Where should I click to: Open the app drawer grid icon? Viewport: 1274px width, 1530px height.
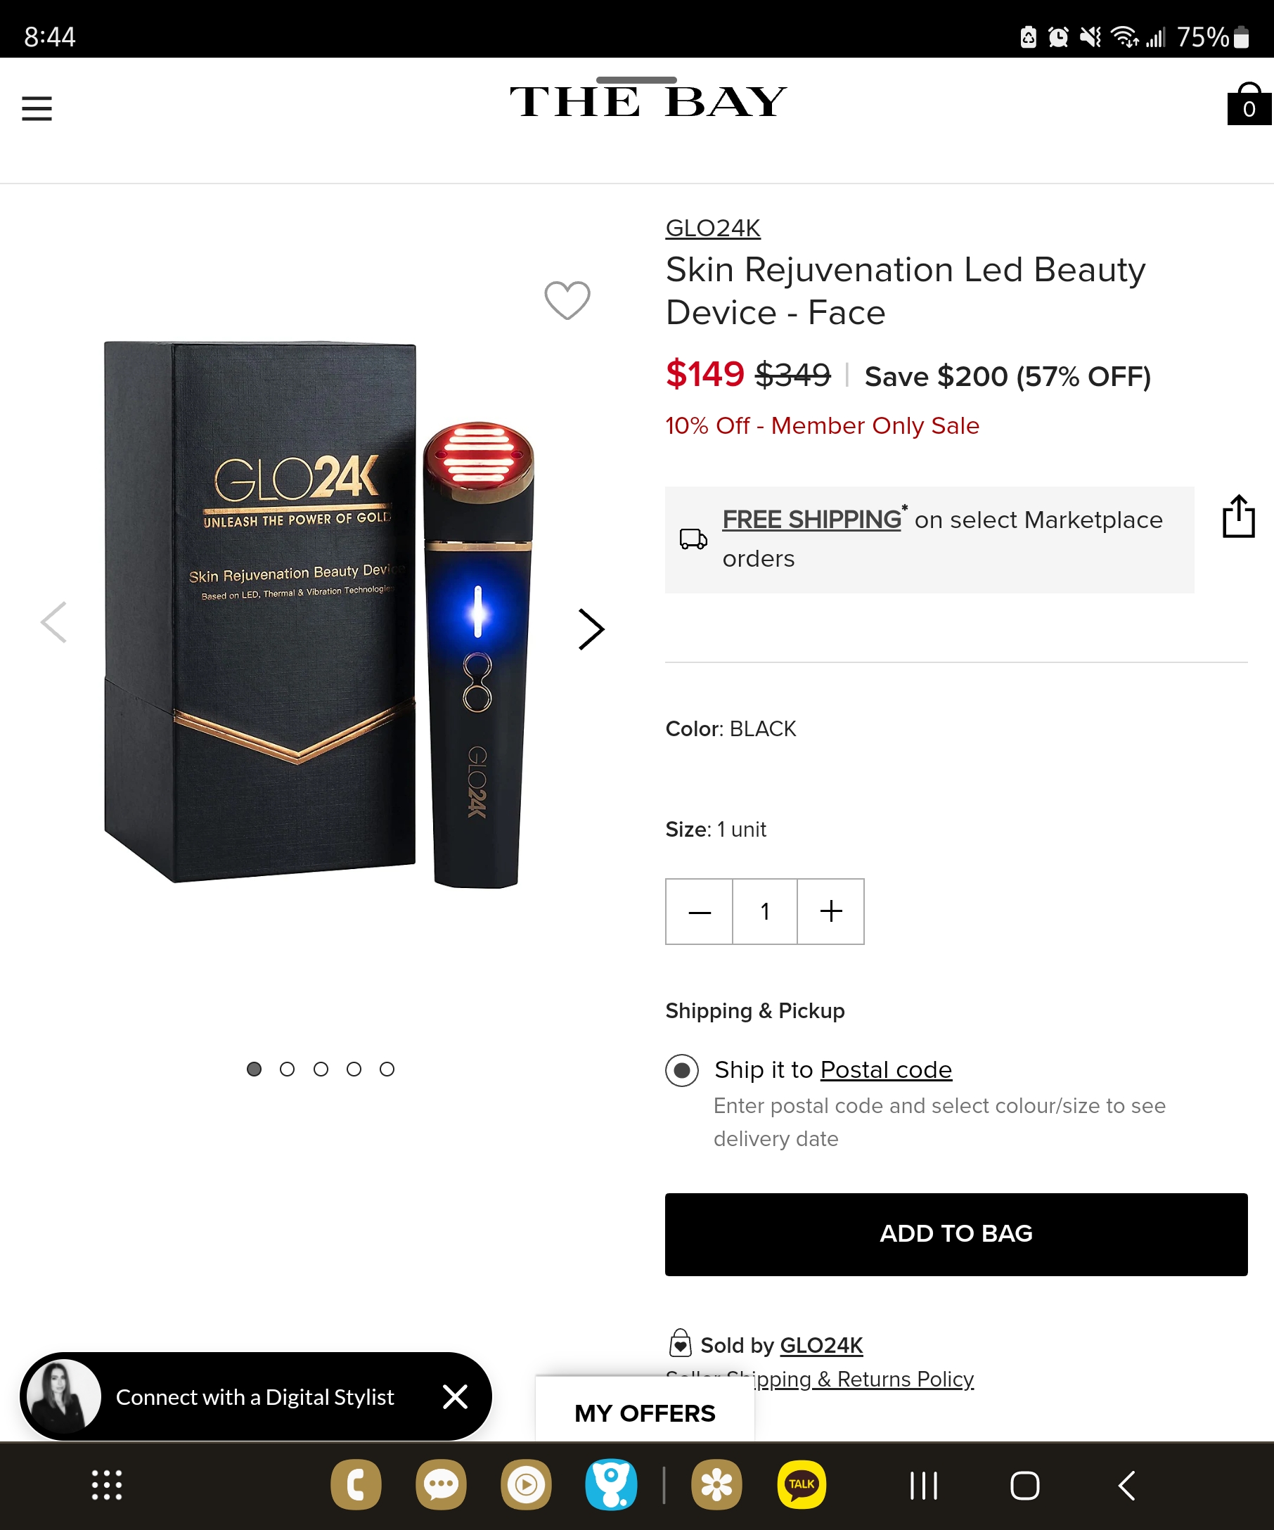point(107,1485)
